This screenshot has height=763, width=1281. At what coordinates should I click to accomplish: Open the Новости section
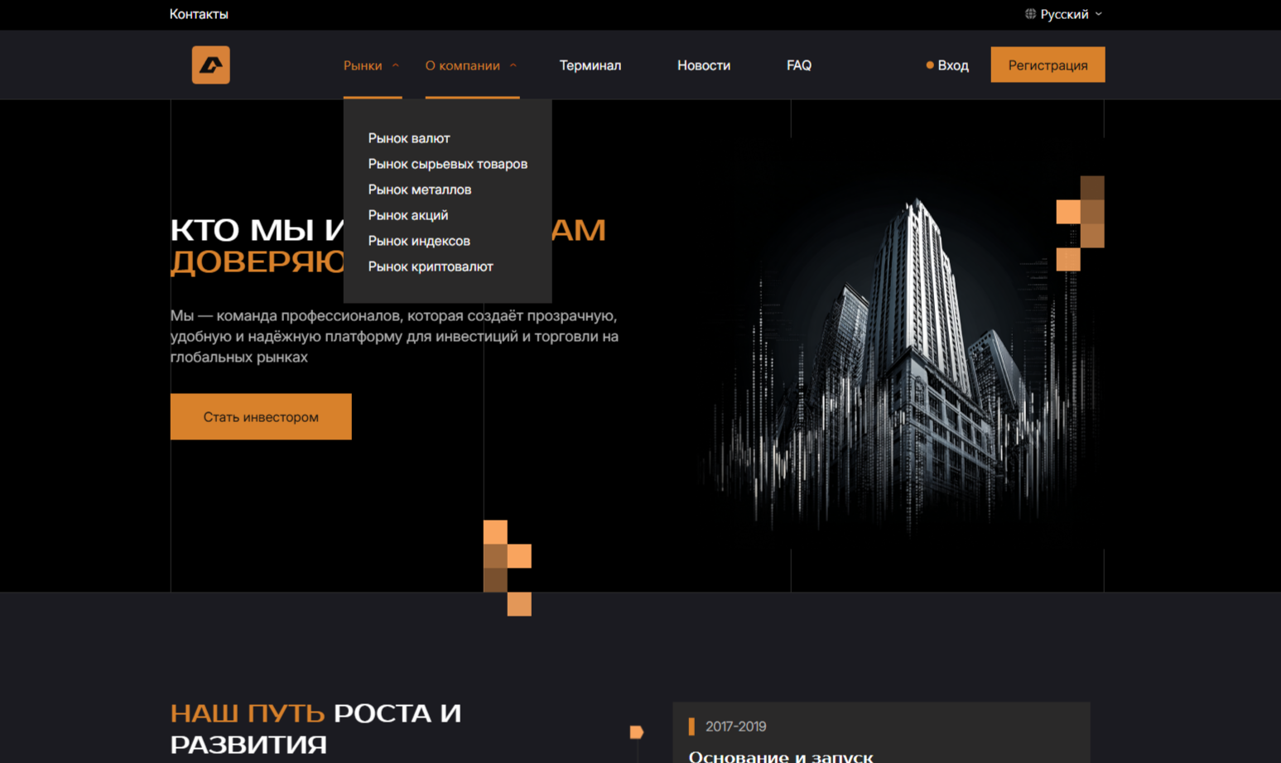click(704, 65)
